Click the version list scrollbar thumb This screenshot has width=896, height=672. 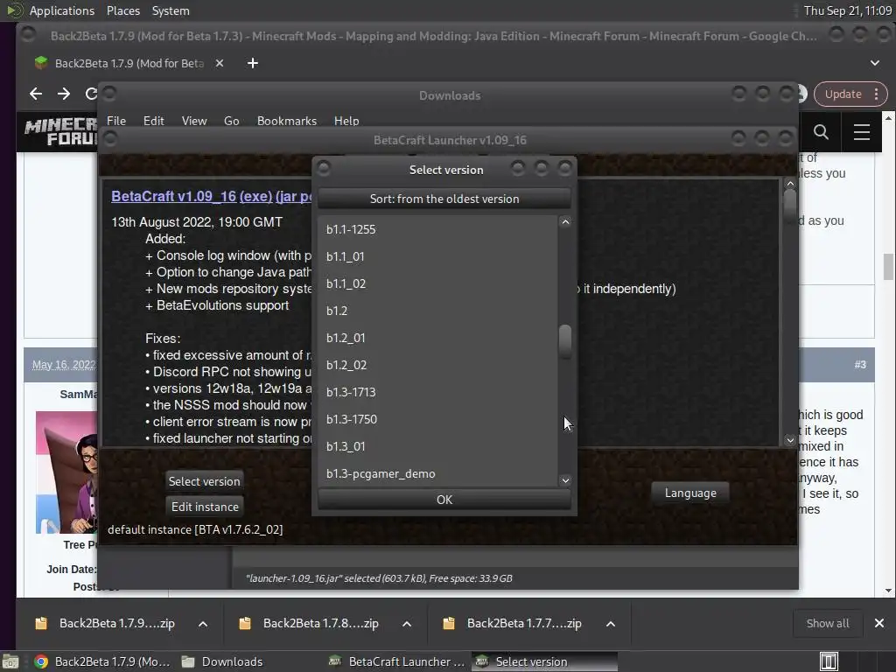tap(565, 341)
